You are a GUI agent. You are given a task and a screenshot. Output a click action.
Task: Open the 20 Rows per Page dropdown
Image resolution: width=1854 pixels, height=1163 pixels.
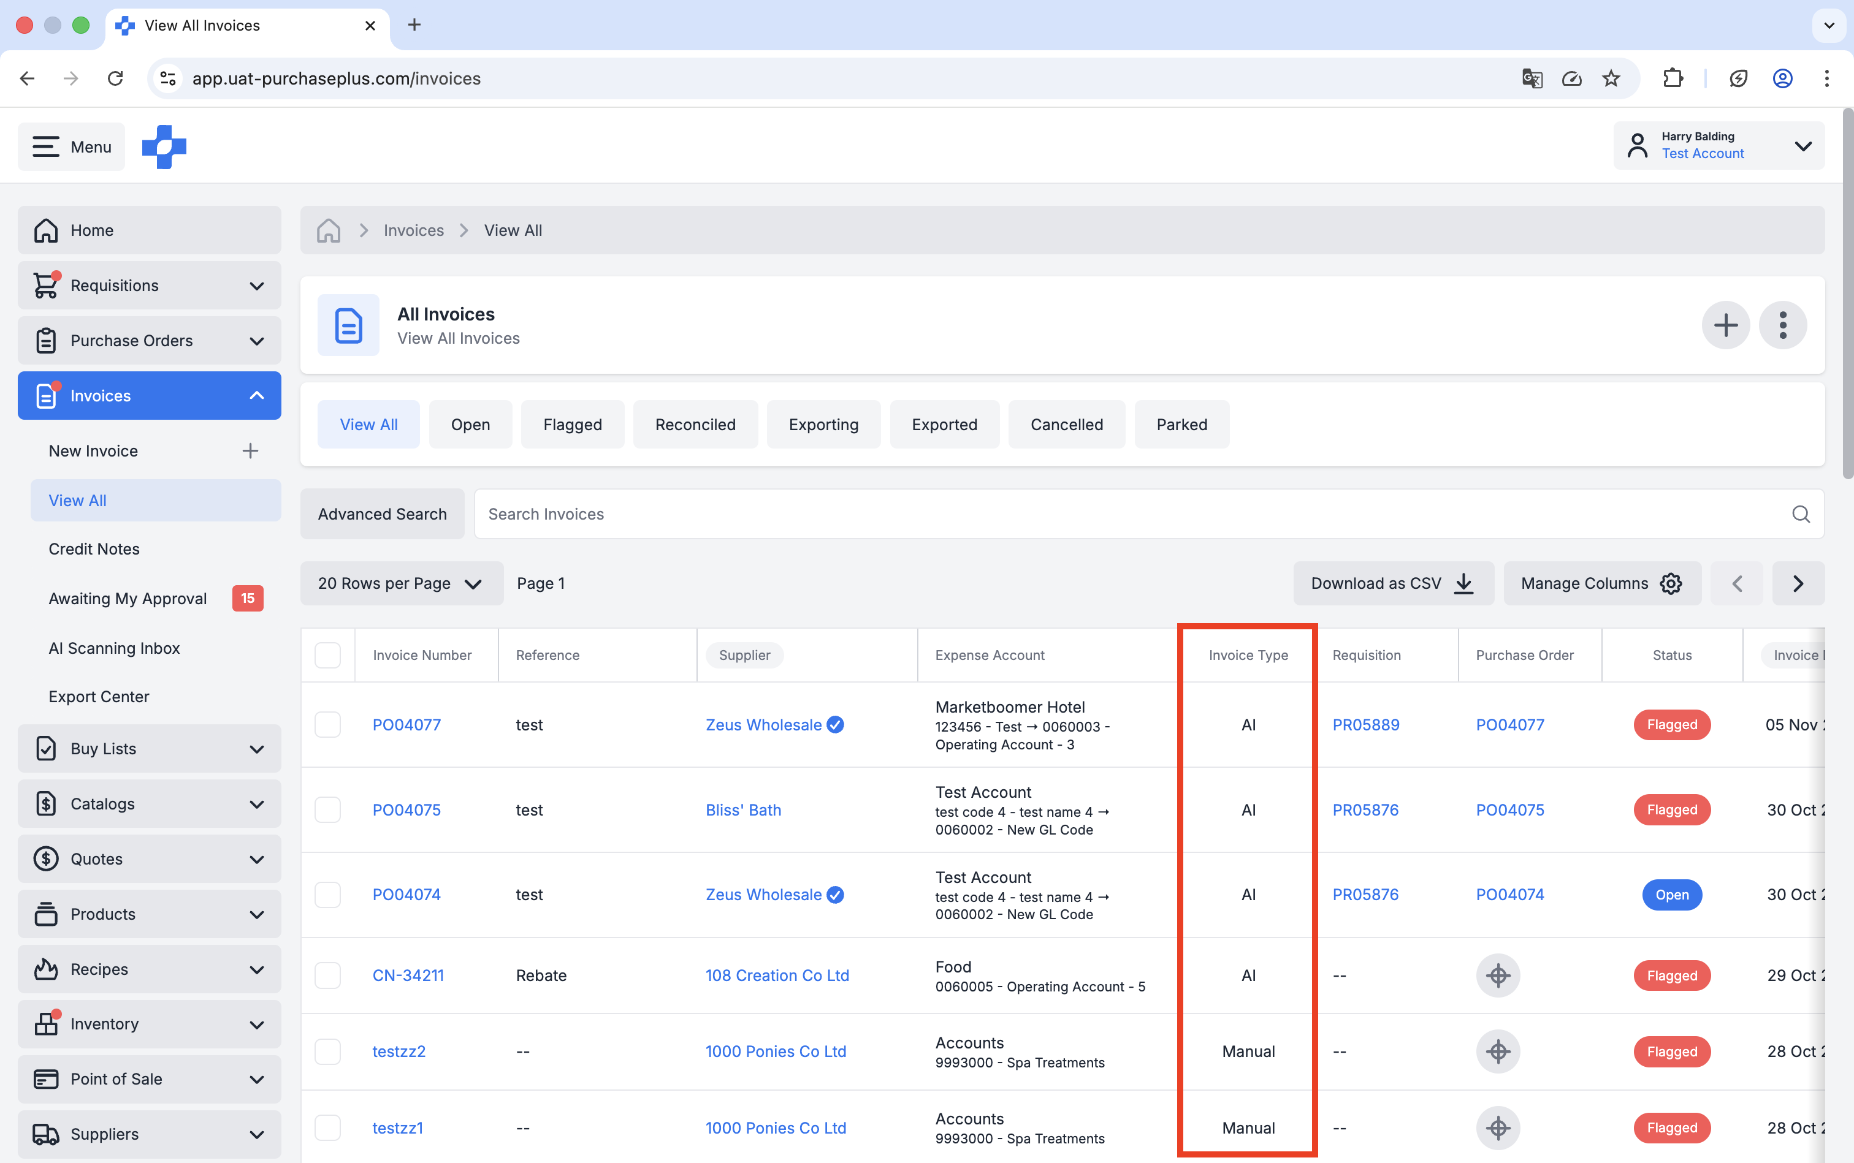[401, 583]
